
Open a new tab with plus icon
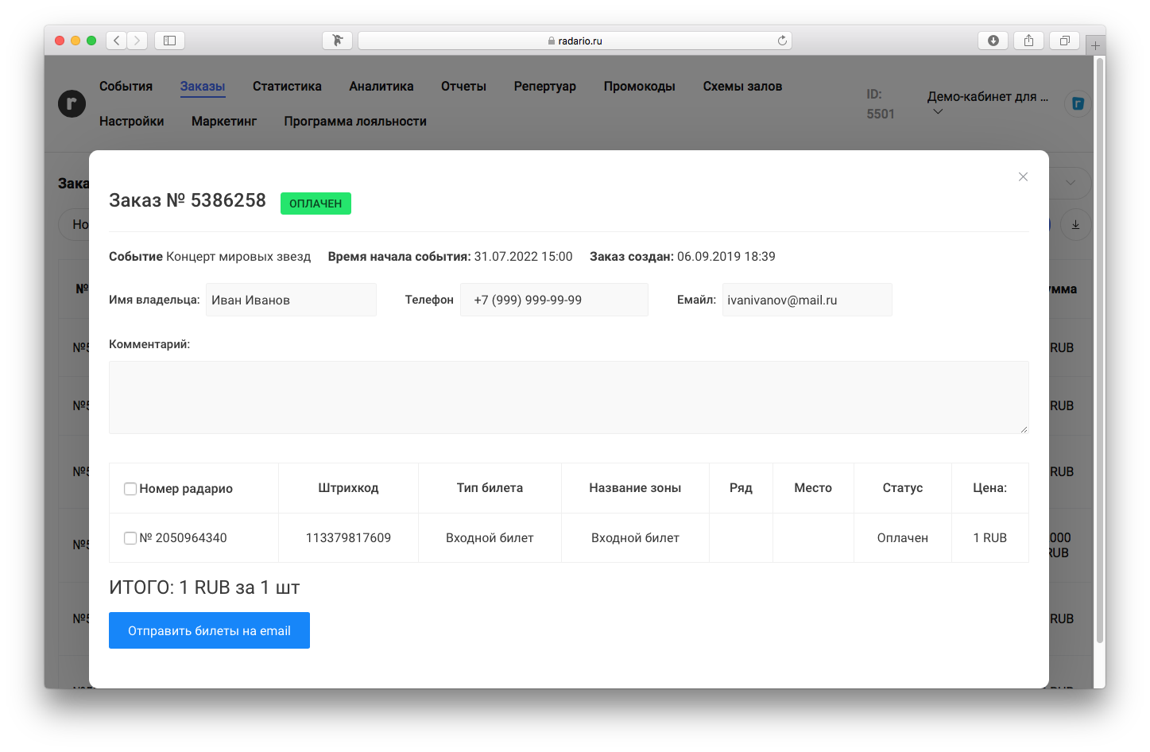point(1095,45)
